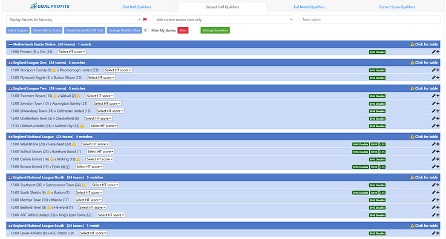Click the warning icon next to Walsall (2)
This screenshot has height=239, width=446.
click(79, 96)
